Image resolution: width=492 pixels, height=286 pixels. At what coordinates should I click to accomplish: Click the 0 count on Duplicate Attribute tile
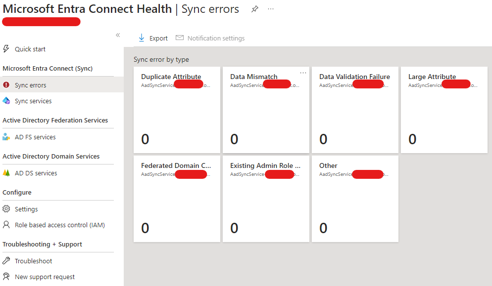(x=145, y=139)
